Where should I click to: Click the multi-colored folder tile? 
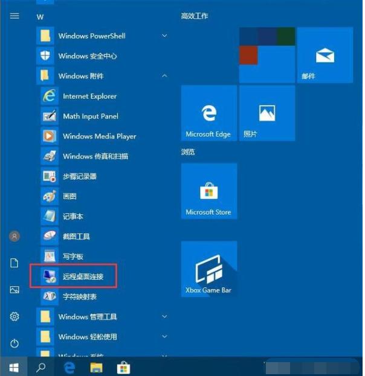pos(267,55)
